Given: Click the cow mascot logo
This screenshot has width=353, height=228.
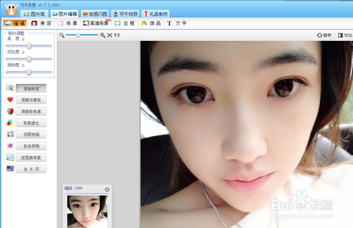Looking at the screenshot, I should coord(12,10).
